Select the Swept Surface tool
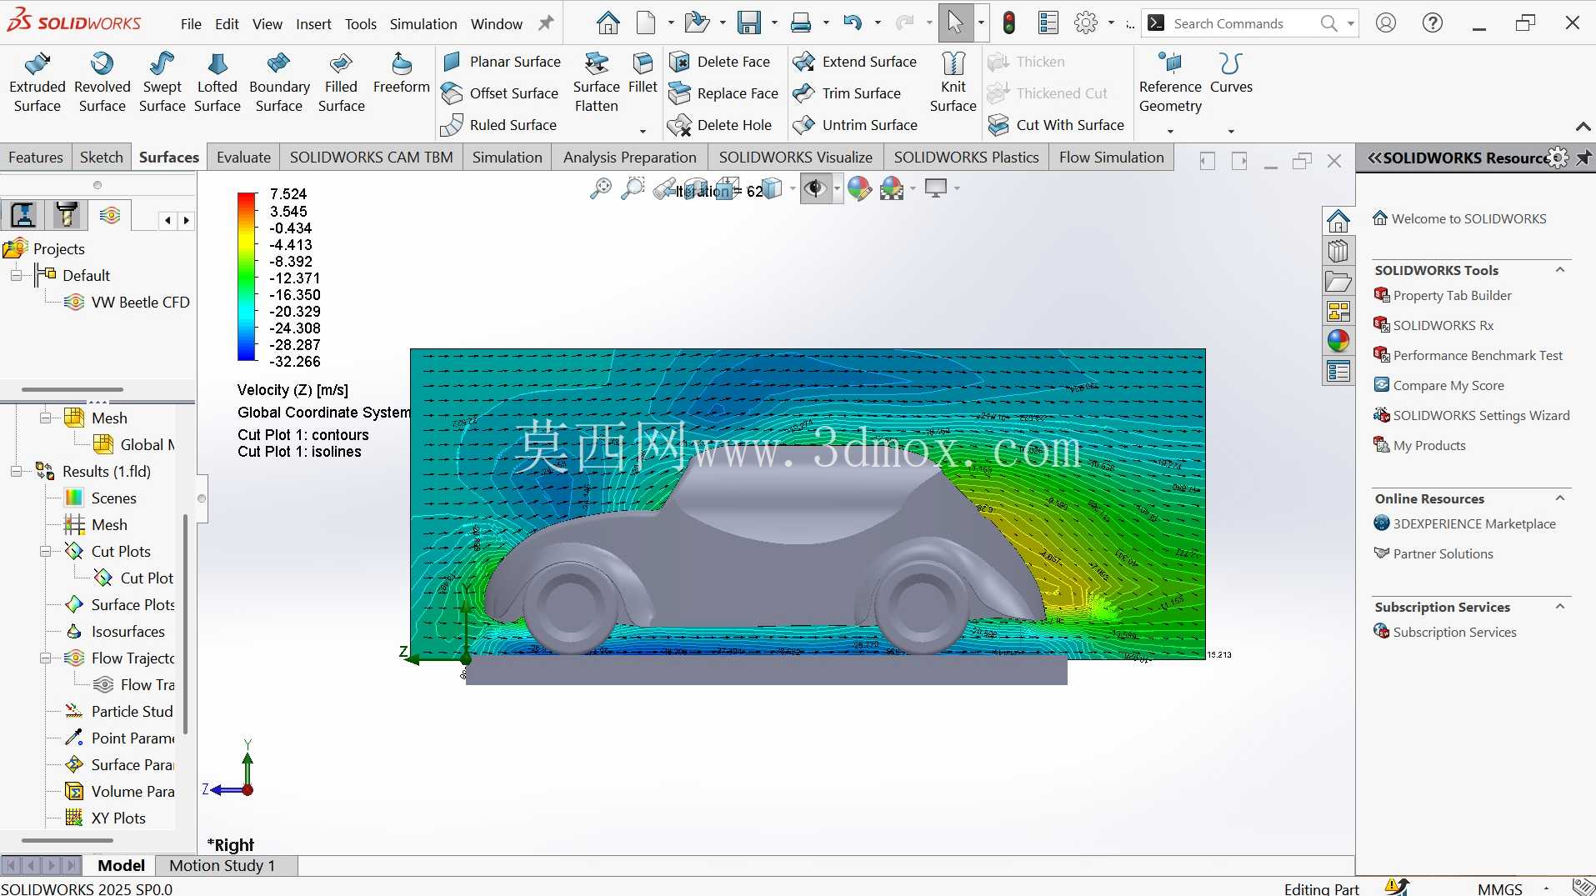The width and height of the screenshot is (1596, 896). (162, 83)
